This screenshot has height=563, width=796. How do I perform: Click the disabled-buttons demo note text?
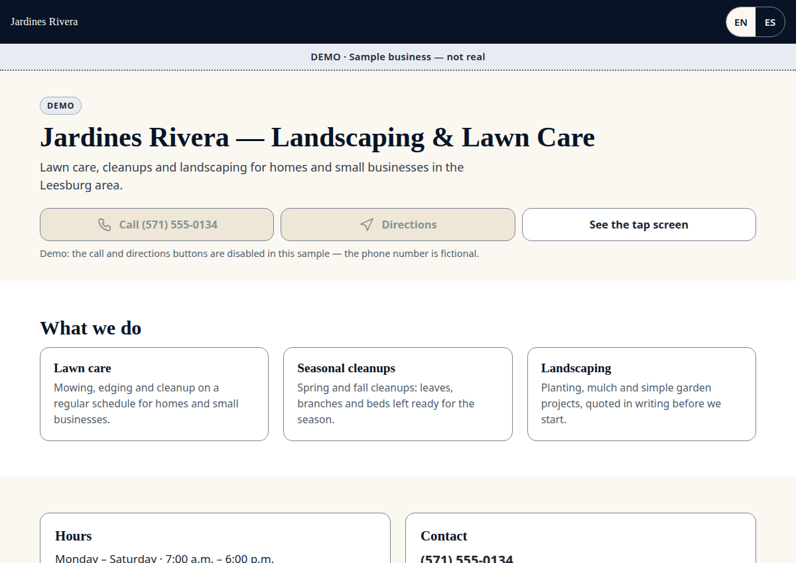click(x=259, y=254)
